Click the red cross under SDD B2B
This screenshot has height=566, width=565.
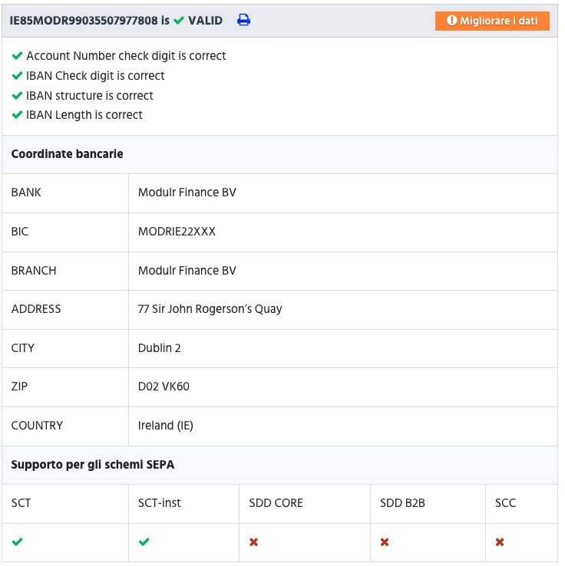(385, 541)
